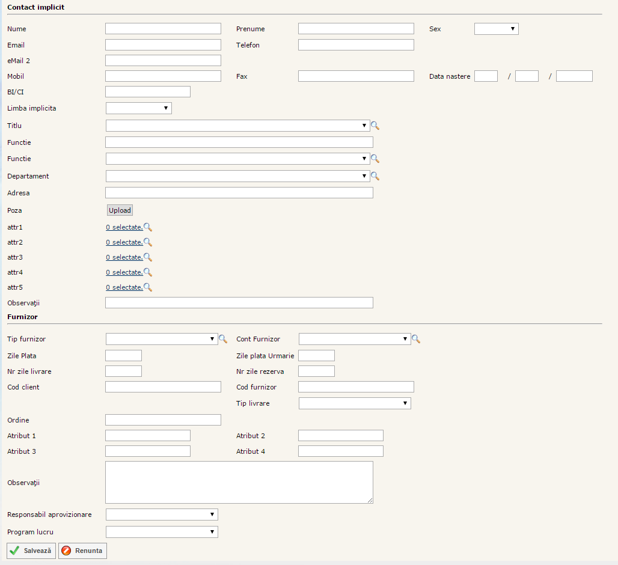Expand the Program lucru dropdown
The width and height of the screenshot is (618, 565).
click(161, 532)
